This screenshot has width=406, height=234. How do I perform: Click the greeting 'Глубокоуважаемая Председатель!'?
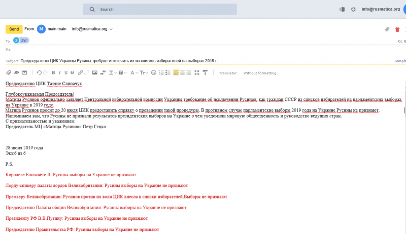[x=40, y=94]
